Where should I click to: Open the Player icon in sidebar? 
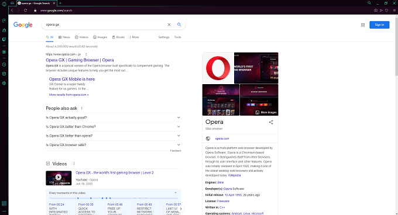(x=4, y=52)
